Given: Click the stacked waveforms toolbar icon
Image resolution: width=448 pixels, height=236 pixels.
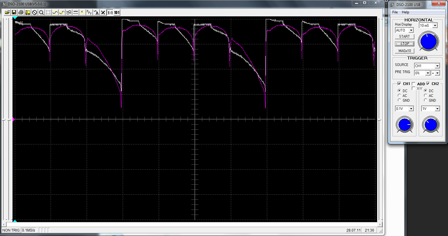Looking at the screenshot, I should point(69,12).
